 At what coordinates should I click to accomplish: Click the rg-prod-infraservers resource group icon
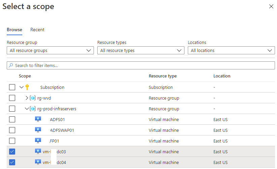pyautogui.click(x=33, y=109)
